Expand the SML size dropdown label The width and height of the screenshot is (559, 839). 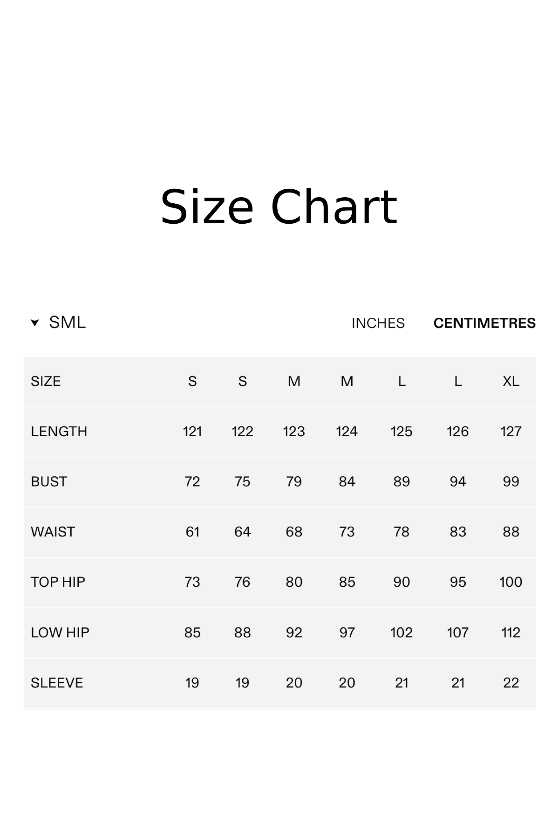click(68, 323)
